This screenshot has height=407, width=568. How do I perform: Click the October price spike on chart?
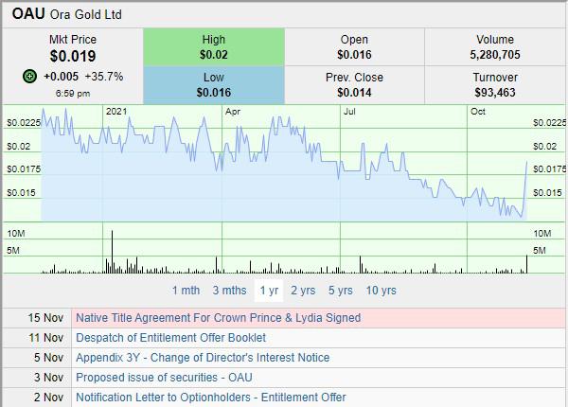tap(526, 166)
